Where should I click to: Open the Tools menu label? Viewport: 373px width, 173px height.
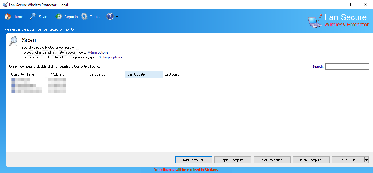94,17
